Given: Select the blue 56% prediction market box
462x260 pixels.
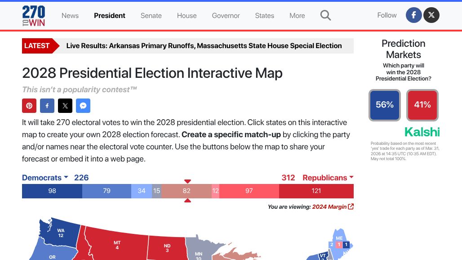Looking at the screenshot, I should pyautogui.click(x=385, y=105).
